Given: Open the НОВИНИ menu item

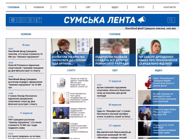Looking at the screenshot, I should click(x=39, y=7).
